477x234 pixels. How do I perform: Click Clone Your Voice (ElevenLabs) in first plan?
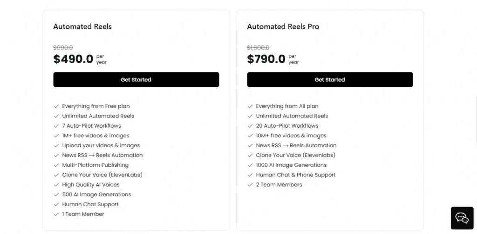pos(102,175)
